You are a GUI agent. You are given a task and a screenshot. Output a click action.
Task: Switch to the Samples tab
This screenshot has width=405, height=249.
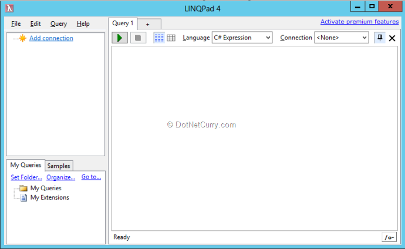[x=59, y=166]
